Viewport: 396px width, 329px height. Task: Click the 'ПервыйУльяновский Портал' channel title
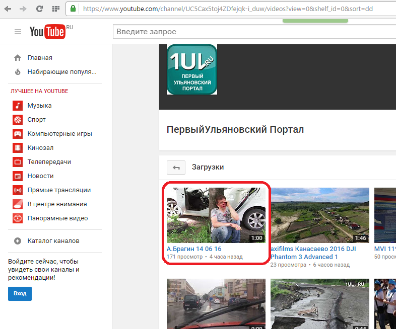(235, 130)
